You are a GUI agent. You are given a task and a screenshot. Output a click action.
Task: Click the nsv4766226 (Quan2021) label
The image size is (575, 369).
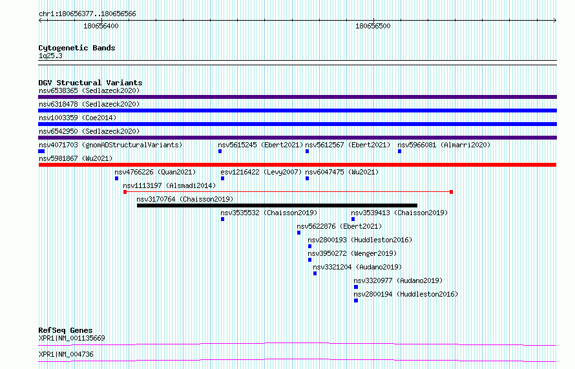point(155,172)
